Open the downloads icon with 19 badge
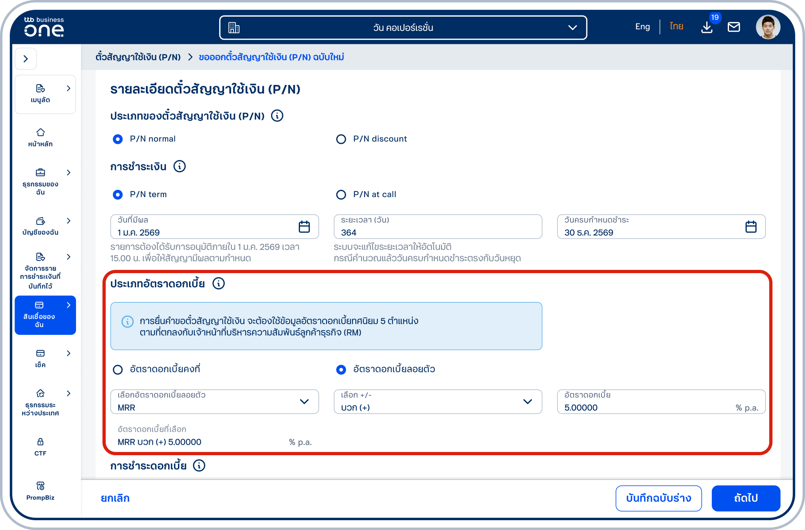Viewport: 805px width, 530px height. (707, 27)
